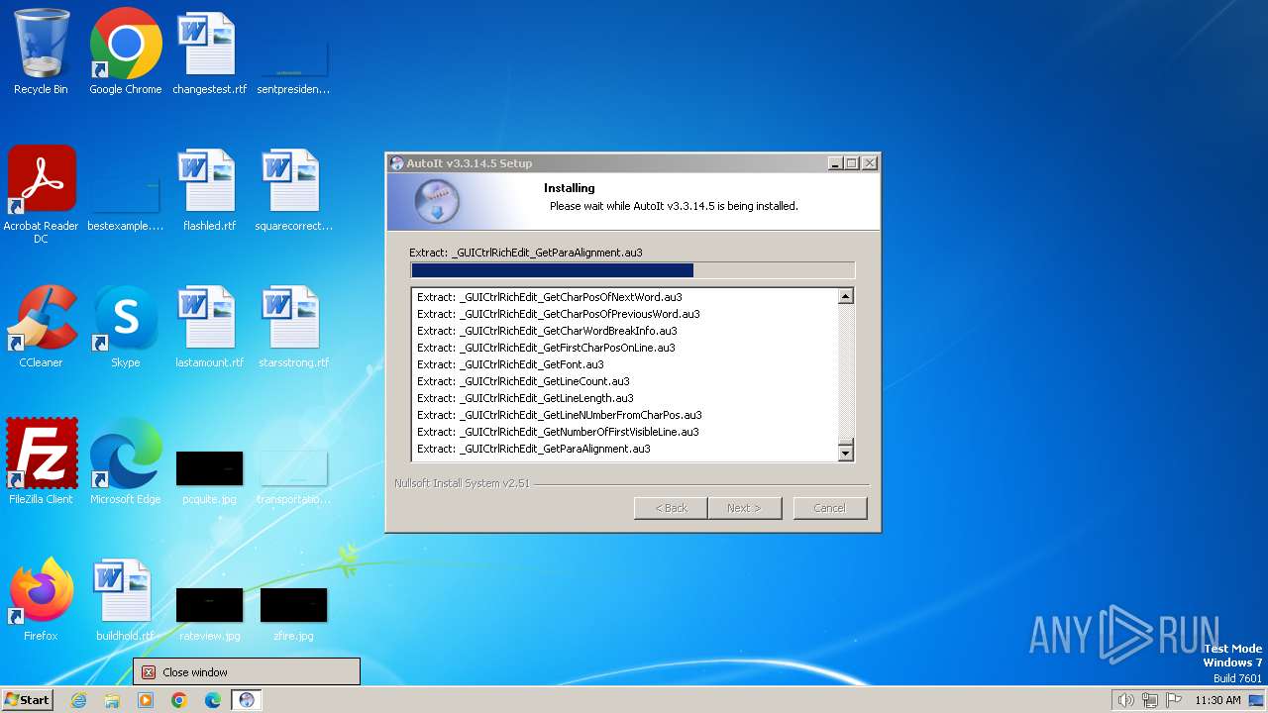Click log line GetCharPosOfNextWord.au3
The width and height of the screenshot is (1268, 713).
click(x=549, y=297)
